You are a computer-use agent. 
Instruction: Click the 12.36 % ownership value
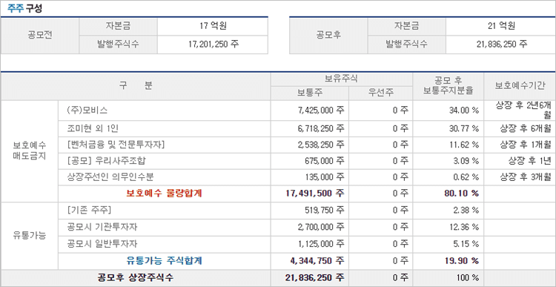pos(463,227)
